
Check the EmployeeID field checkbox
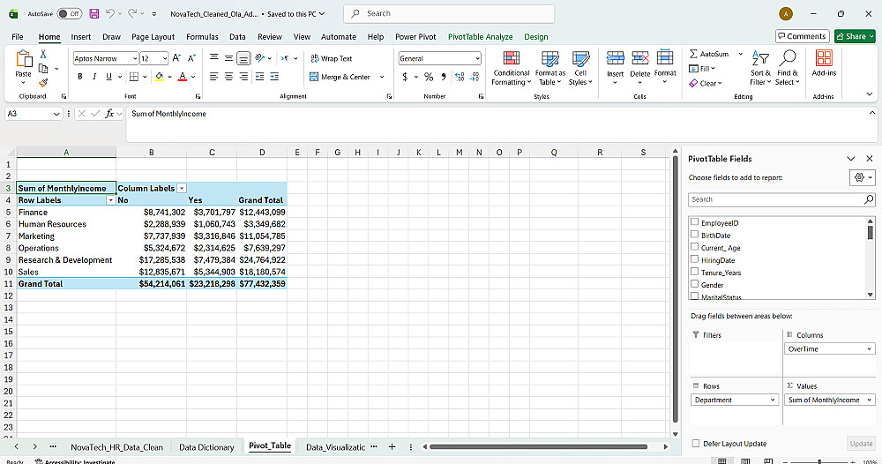click(x=695, y=222)
